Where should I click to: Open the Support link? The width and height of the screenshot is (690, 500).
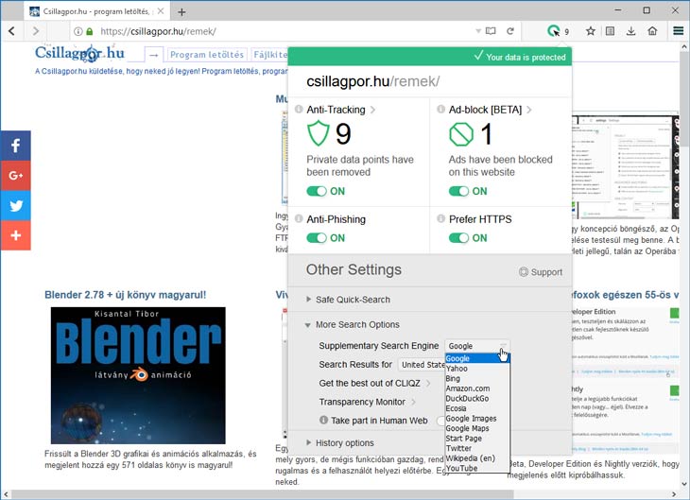pos(541,272)
